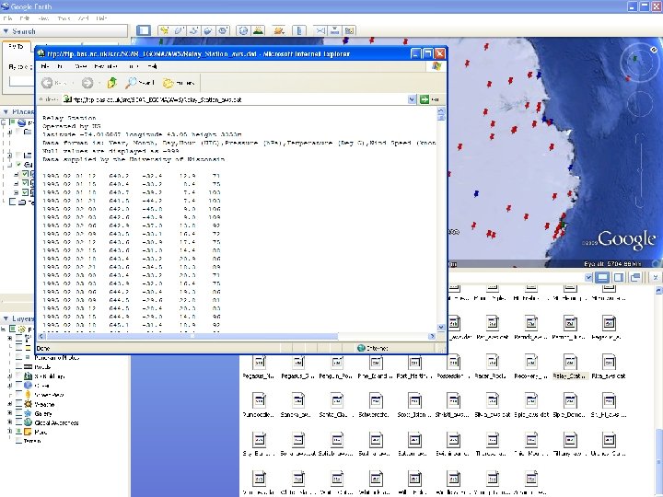
Task: Select the Fly To search tab
Action: tap(17, 46)
